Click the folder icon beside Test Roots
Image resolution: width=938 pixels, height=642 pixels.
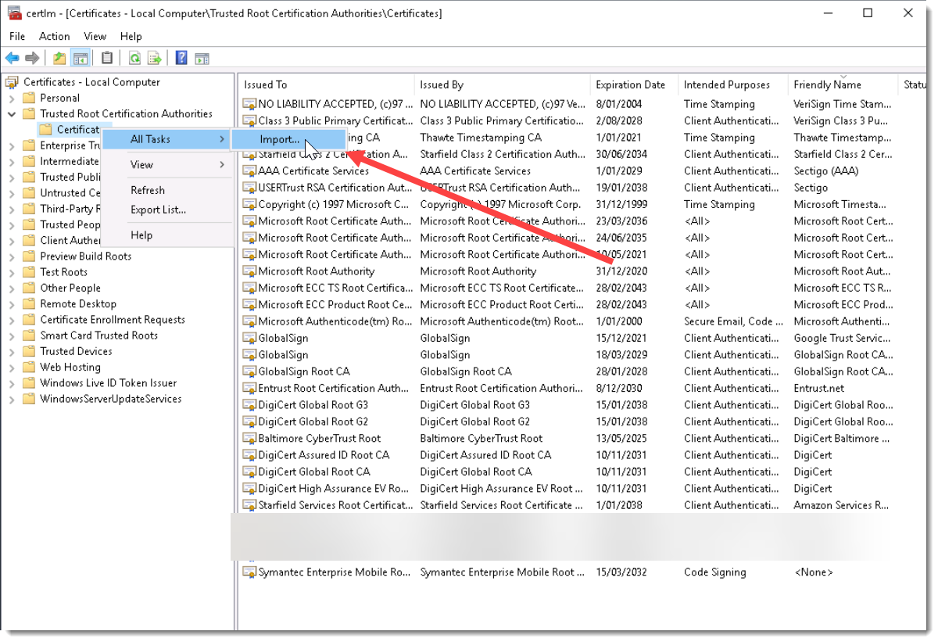pyautogui.click(x=30, y=272)
